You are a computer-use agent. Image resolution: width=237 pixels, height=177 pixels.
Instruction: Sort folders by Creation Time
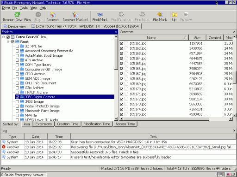68,124
